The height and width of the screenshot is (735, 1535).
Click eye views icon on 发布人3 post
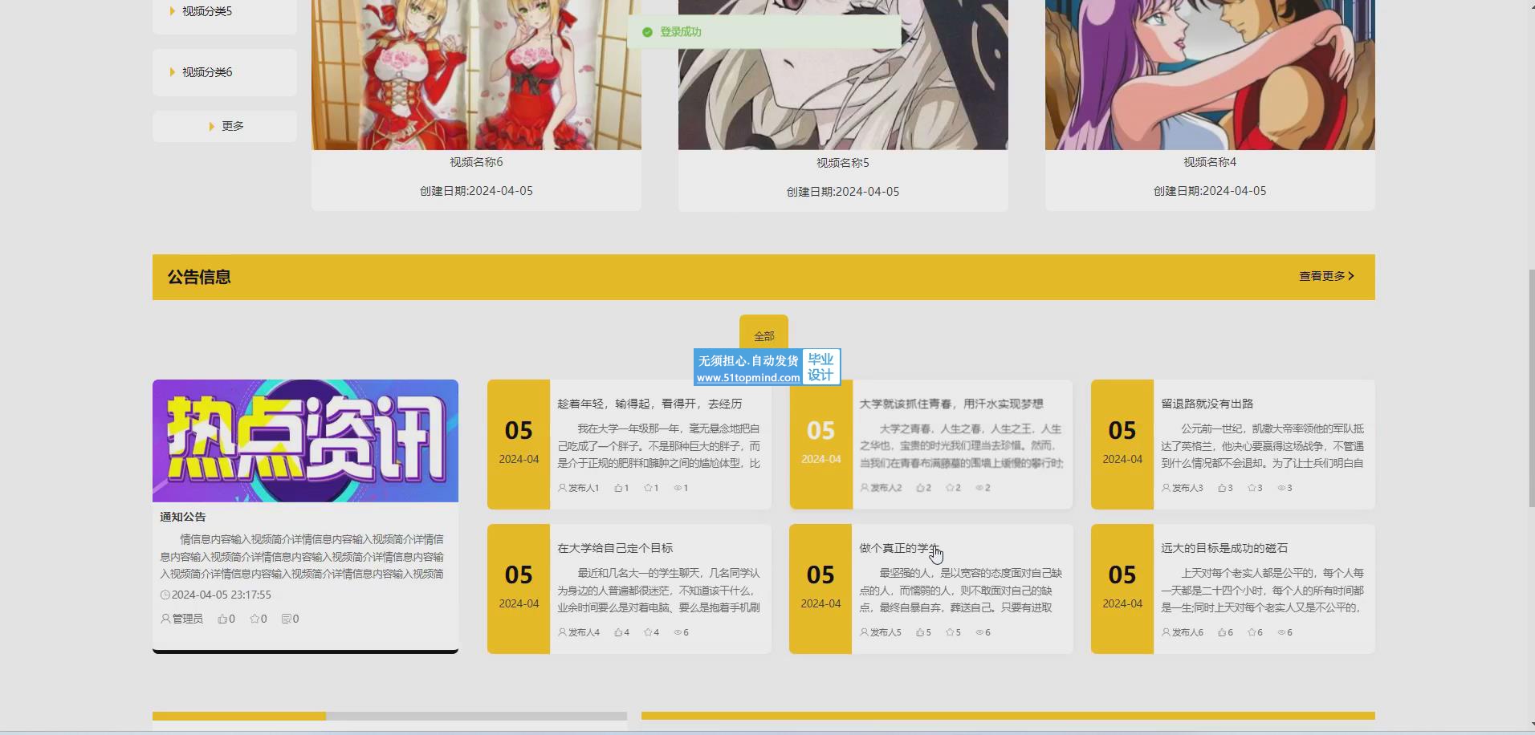(x=1281, y=488)
